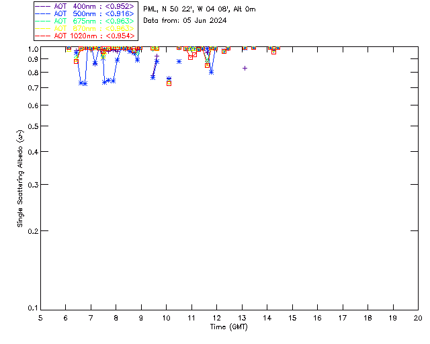Click the Time (GMT) axis label
This screenshot has height=344, width=430.
click(x=228, y=327)
